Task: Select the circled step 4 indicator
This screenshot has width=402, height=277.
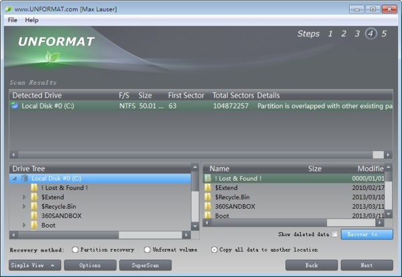Action: click(371, 33)
